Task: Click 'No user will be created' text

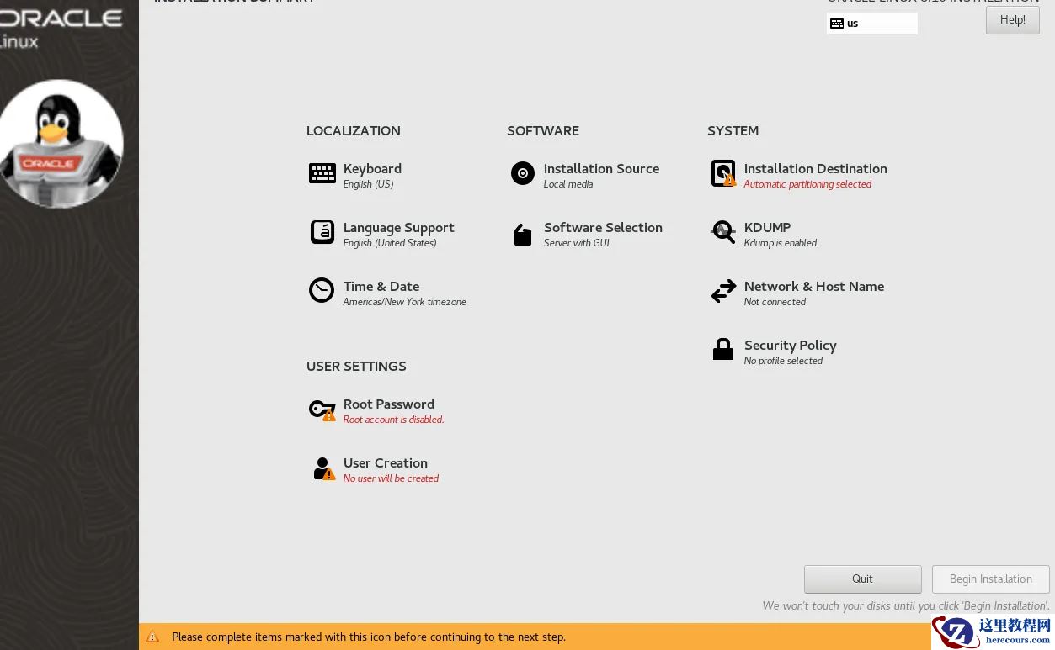Action: coord(391,478)
